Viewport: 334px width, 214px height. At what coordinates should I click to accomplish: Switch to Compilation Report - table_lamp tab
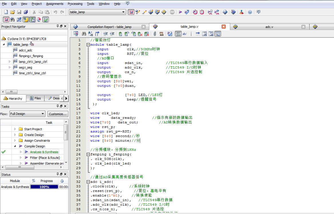point(109,27)
